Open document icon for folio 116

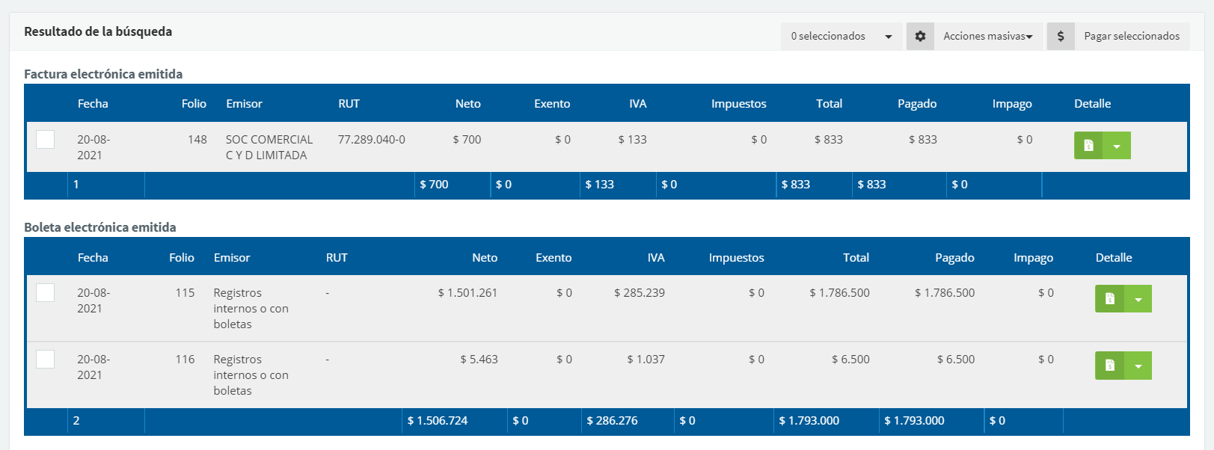click(1109, 366)
